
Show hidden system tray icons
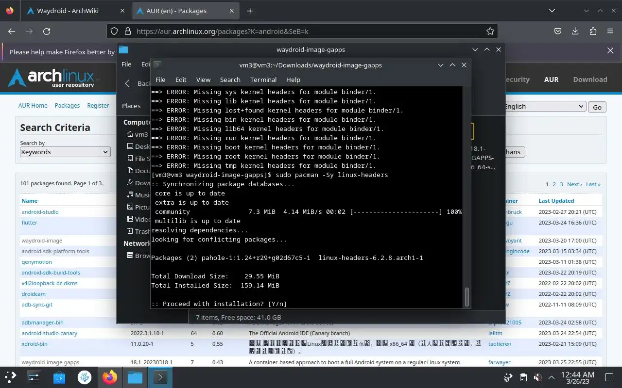pyautogui.click(x=552, y=377)
